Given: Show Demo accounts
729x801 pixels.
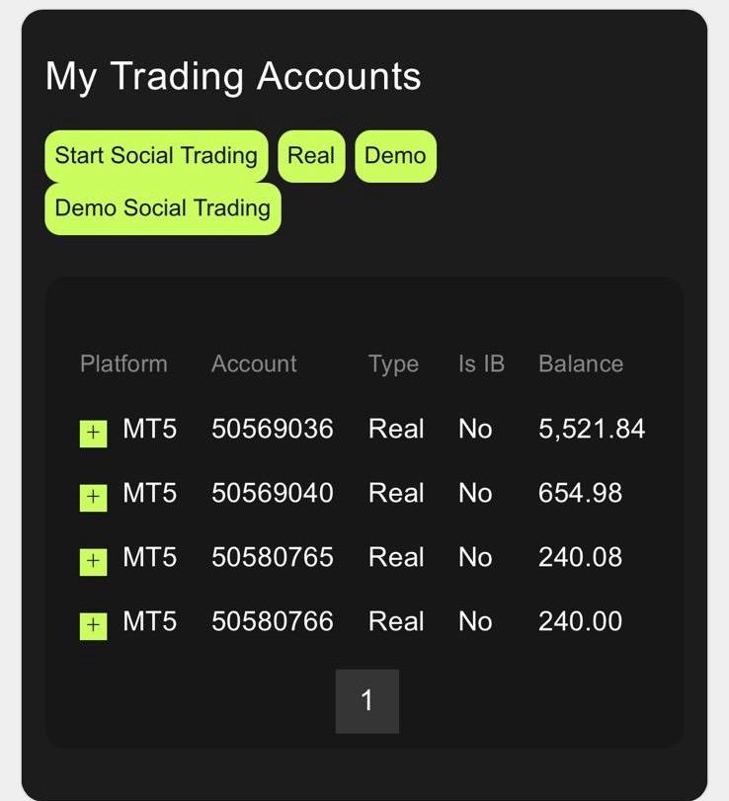Looking at the screenshot, I should (x=395, y=156).
